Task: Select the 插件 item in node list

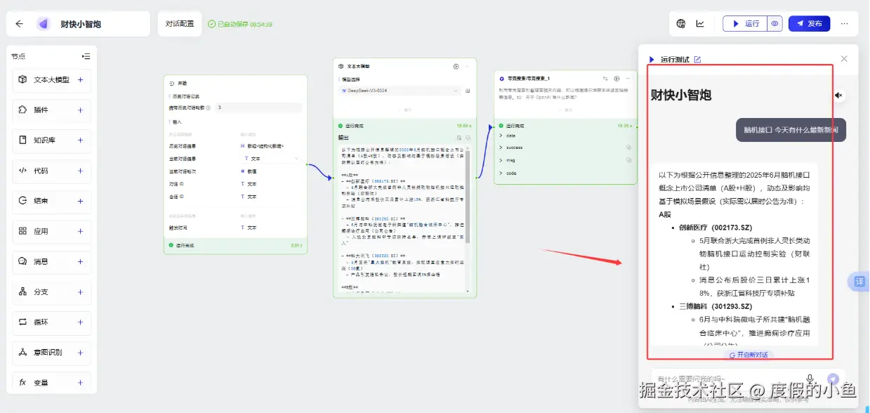Action: (x=52, y=110)
